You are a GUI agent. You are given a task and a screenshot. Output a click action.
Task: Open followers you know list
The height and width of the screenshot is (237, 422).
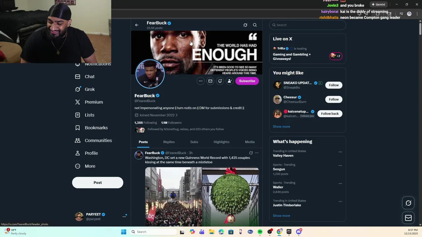(186, 129)
